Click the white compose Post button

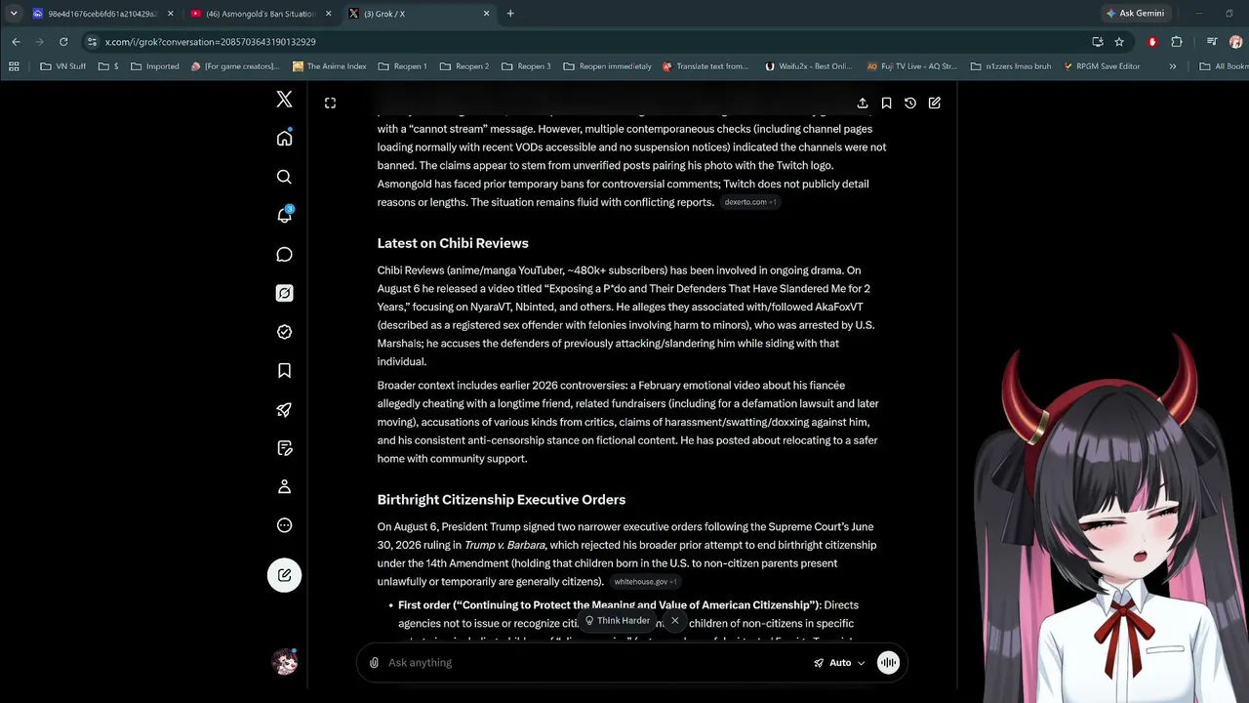point(284,575)
